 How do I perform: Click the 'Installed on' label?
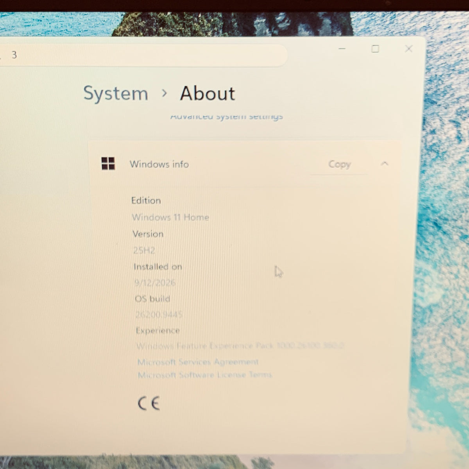click(x=158, y=267)
